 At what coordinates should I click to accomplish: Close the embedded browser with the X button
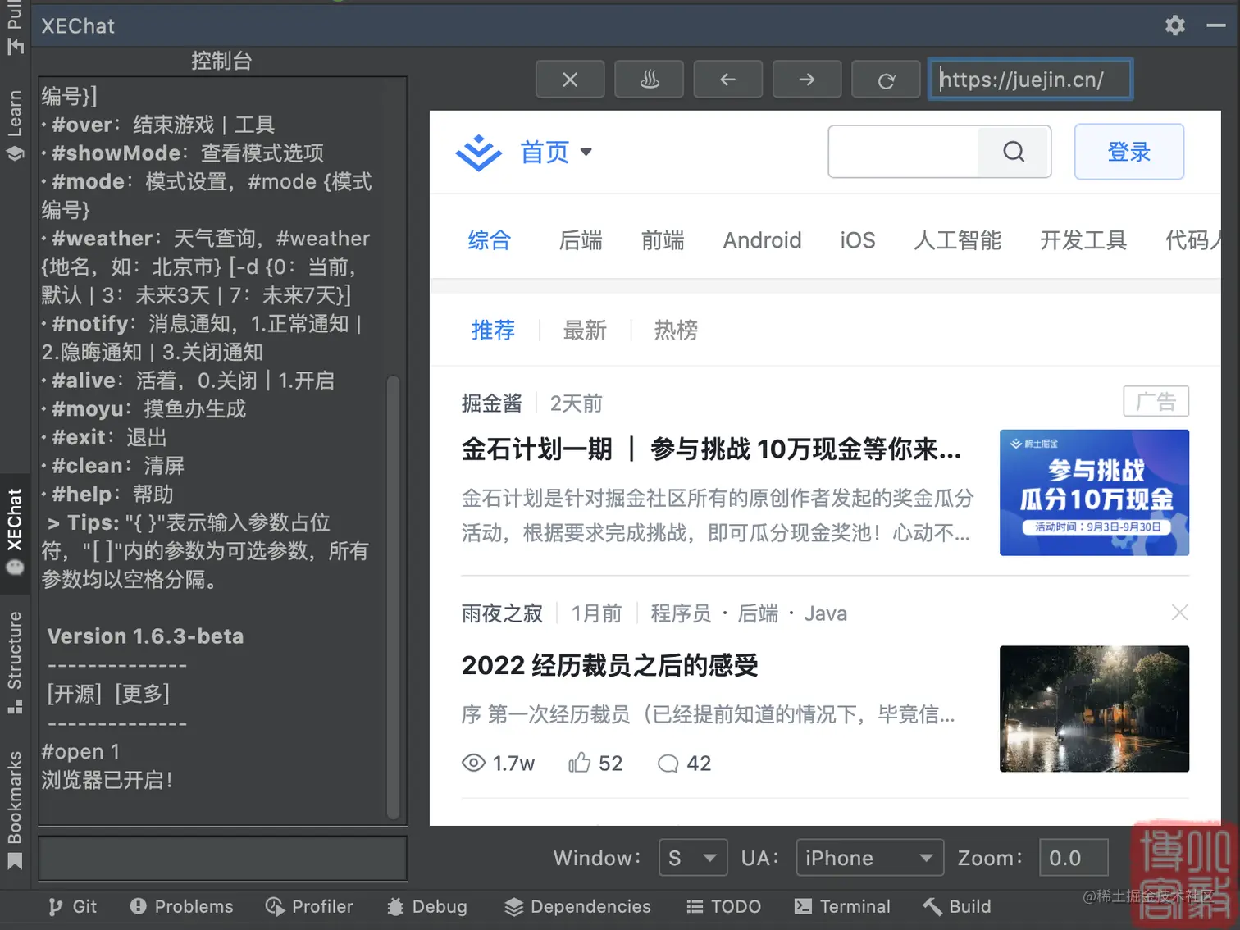pyautogui.click(x=570, y=80)
